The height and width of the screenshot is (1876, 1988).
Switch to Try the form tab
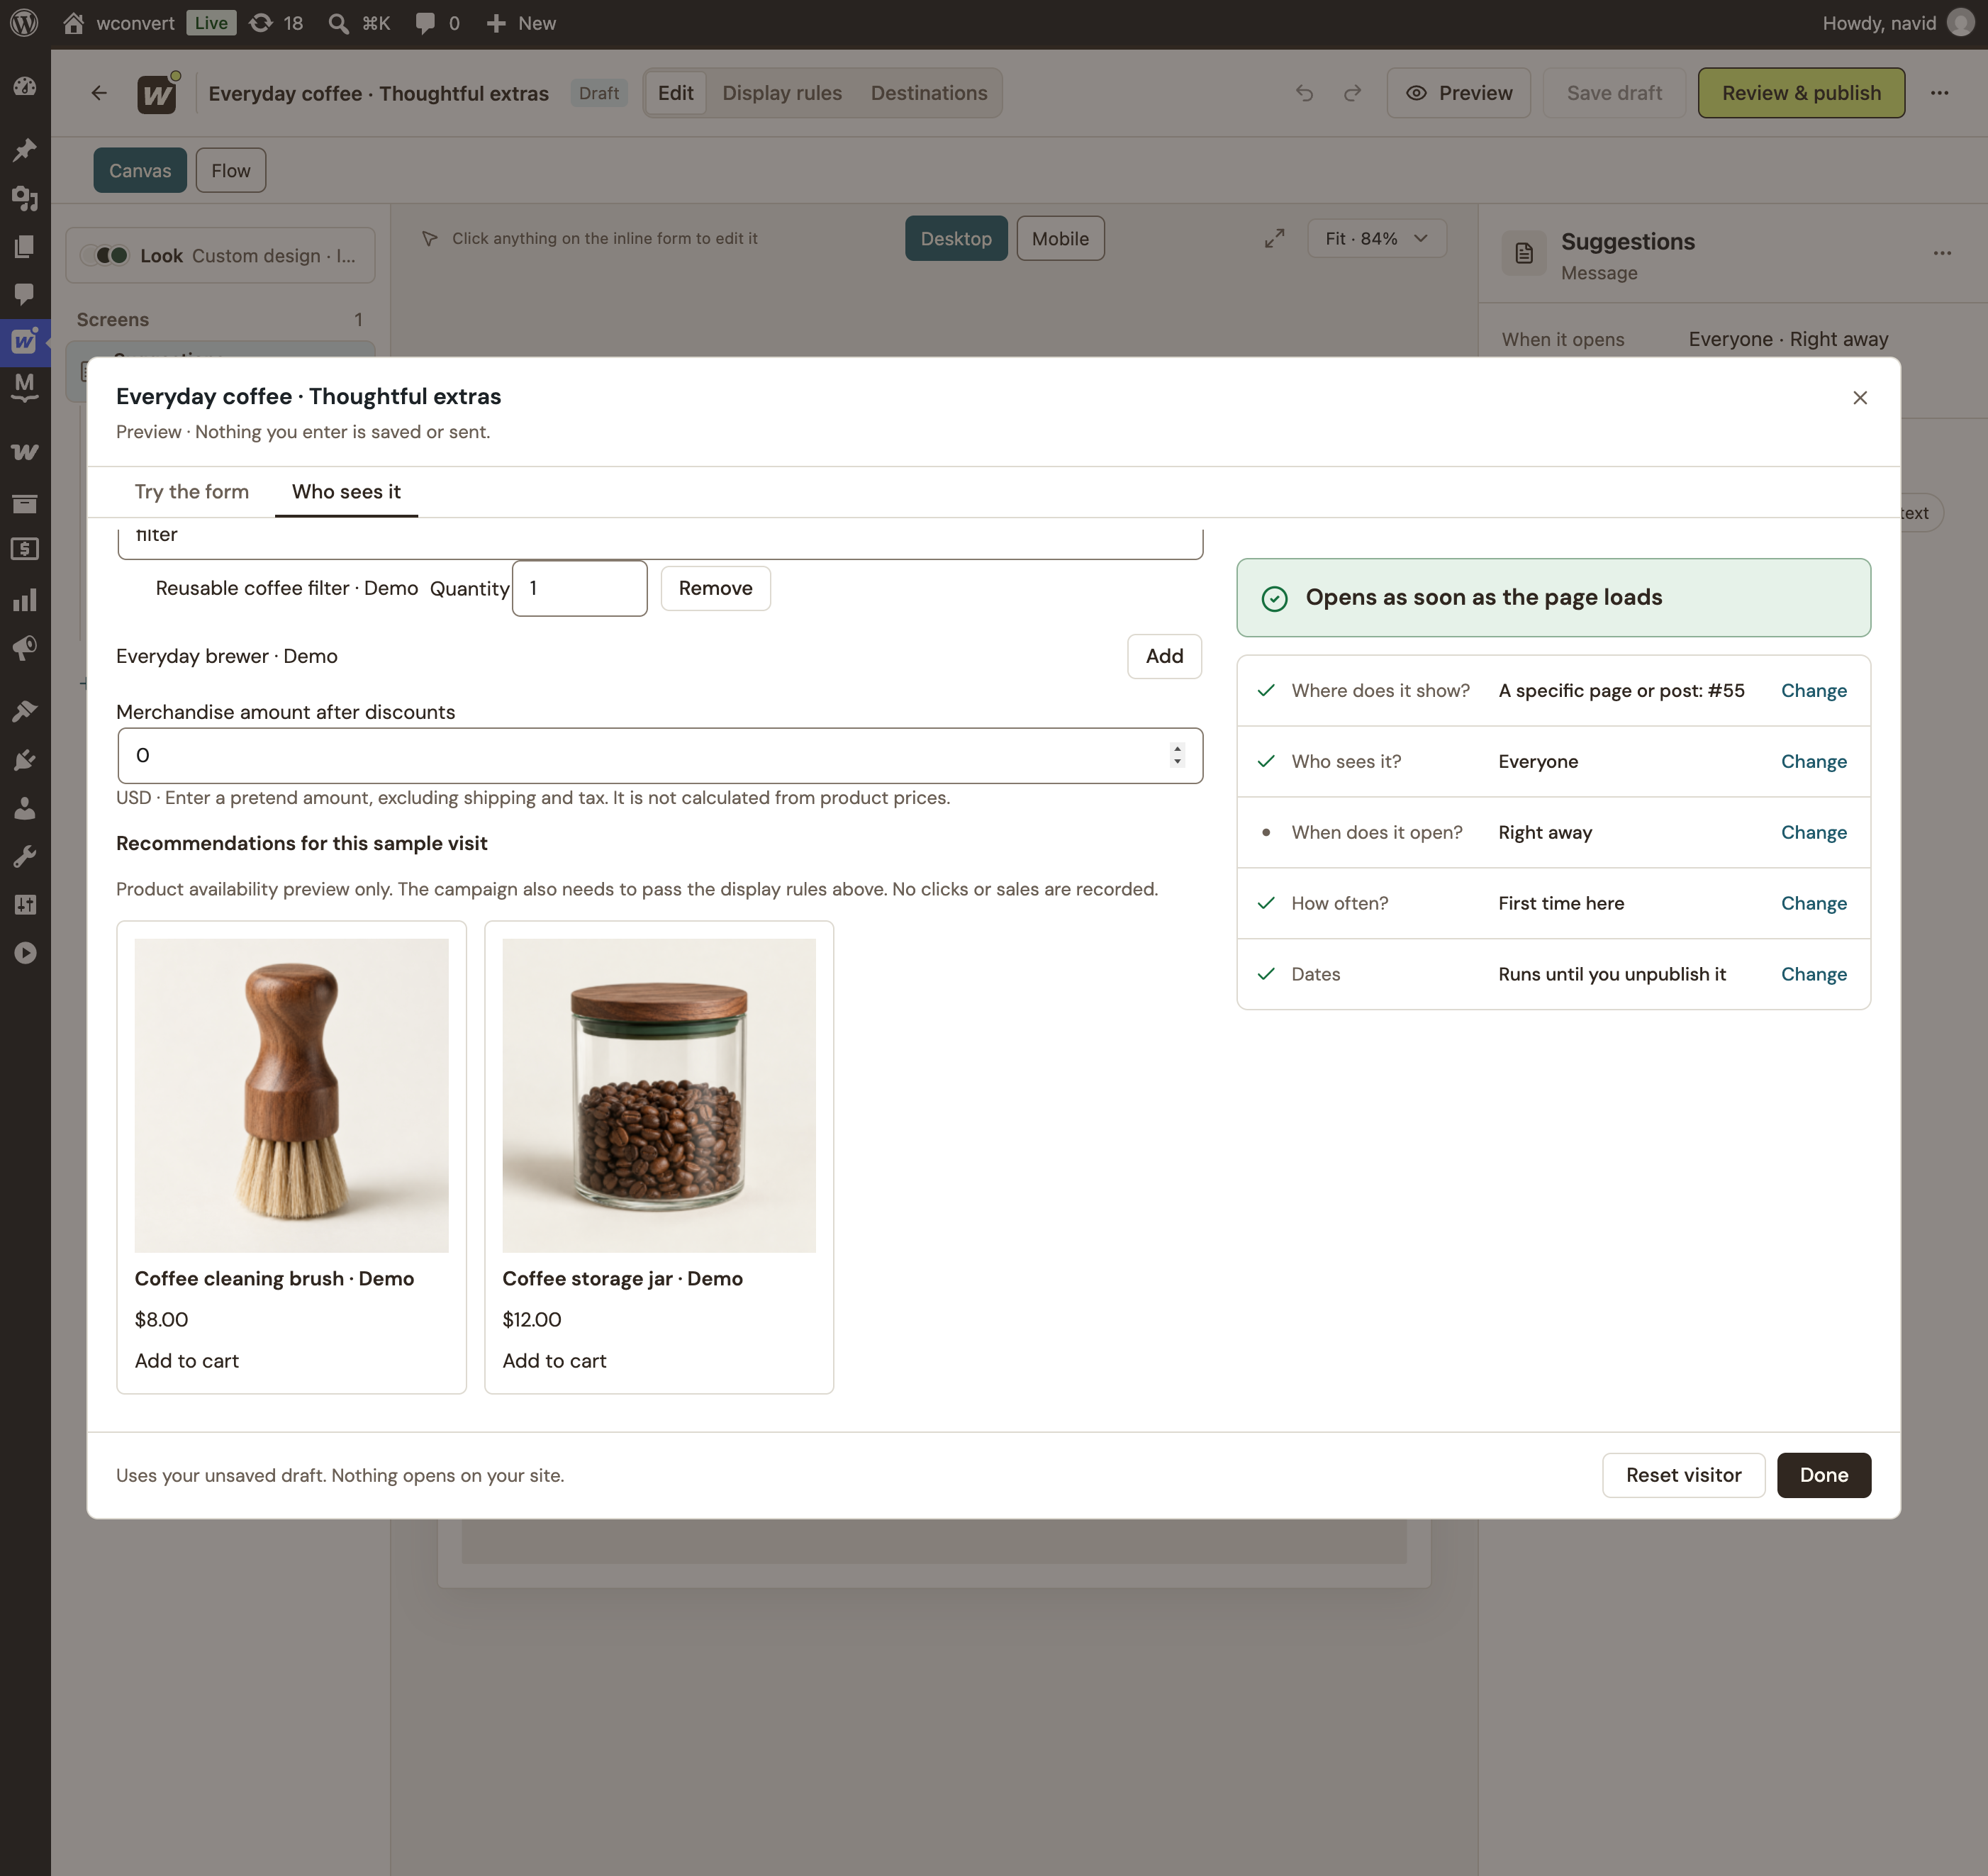(x=192, y=491)
